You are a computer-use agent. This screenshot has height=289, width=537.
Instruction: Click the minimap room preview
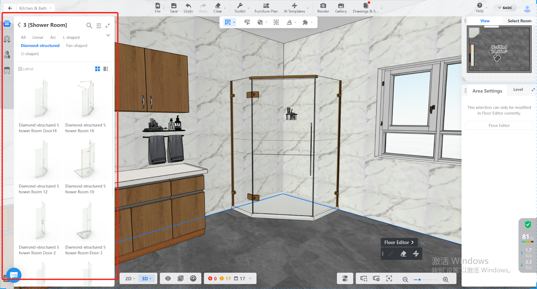click(x=499, y=49)
